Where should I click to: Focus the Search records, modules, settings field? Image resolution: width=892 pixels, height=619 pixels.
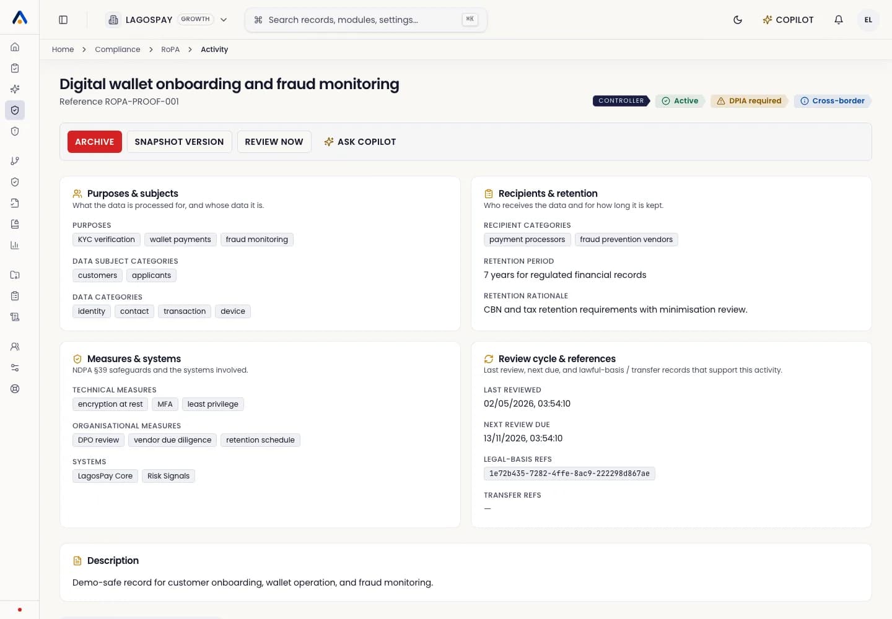366,20
